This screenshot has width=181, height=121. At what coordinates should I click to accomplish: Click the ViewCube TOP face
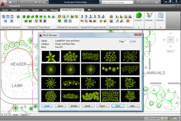click(170, 40)
